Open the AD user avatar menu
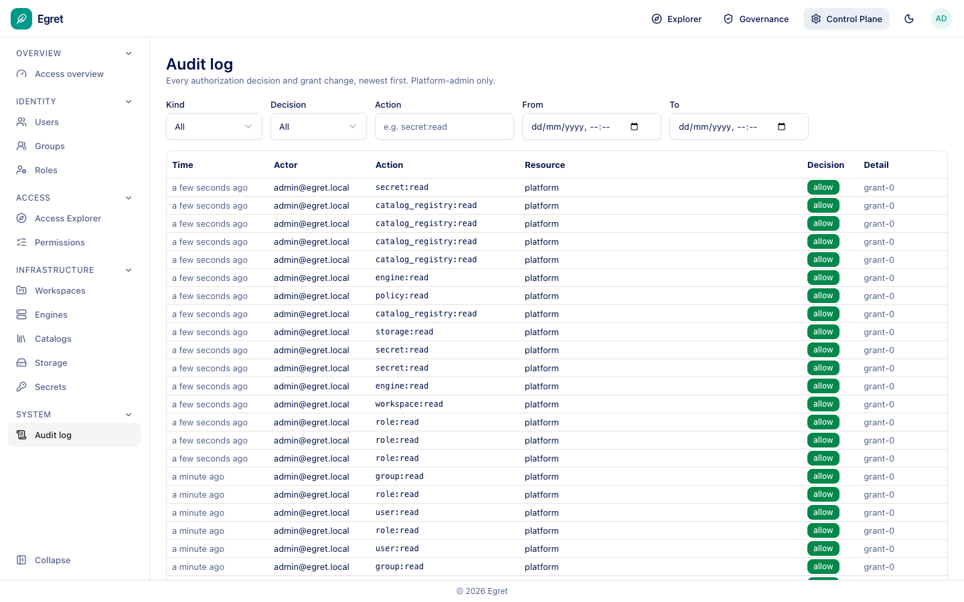The image size is (964, 602). point(941,19)
